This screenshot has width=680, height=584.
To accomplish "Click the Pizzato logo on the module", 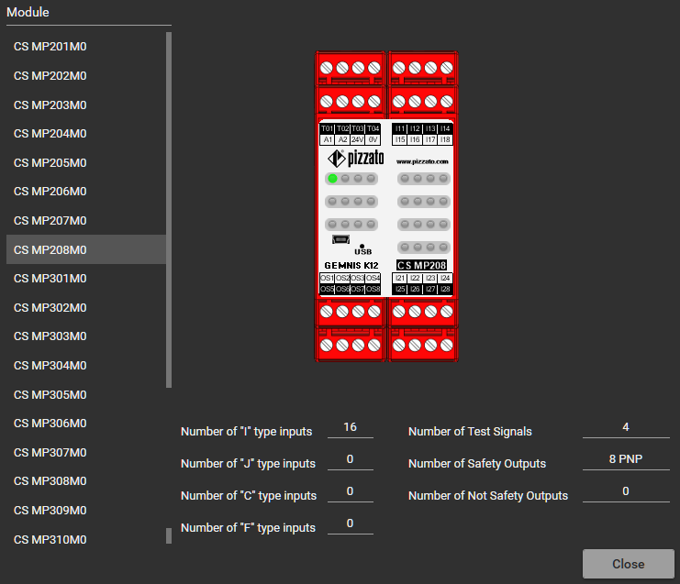I will 356,158.
